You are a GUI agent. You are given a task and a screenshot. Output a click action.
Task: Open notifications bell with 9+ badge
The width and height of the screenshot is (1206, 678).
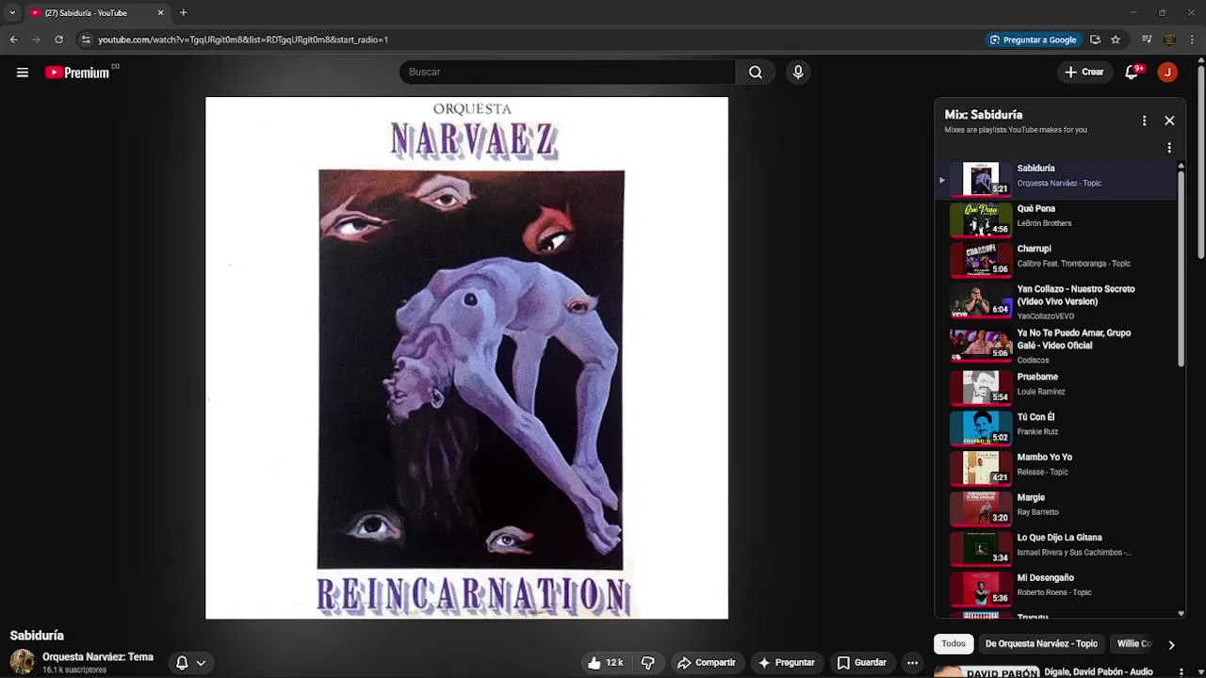1133,73
